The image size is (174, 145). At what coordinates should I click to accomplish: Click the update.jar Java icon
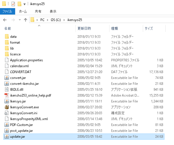[x=7, y=137]
